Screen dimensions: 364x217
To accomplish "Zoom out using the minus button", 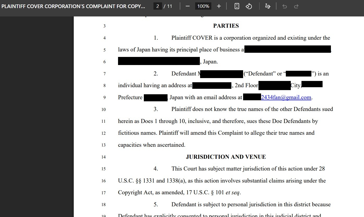I will point(188,6).
